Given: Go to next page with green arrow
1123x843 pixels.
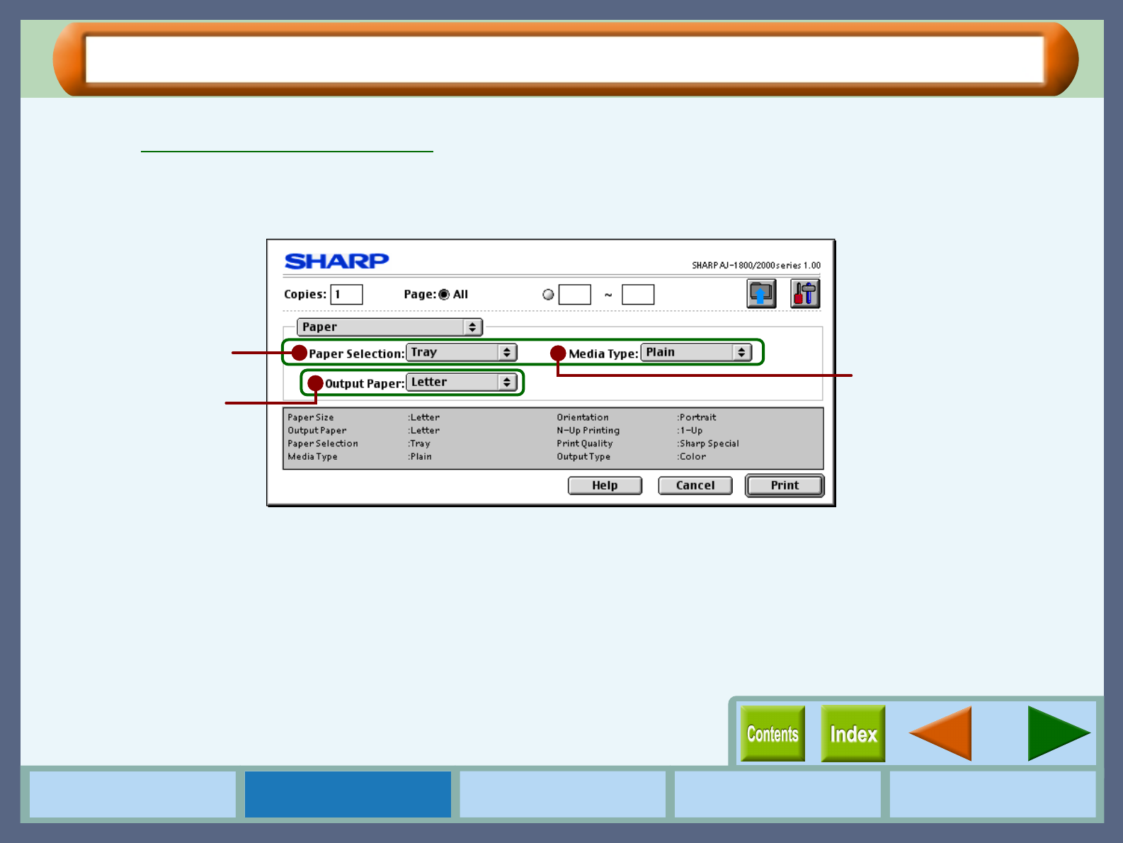Looking at the screenshot, I should tap(1057, 734).
